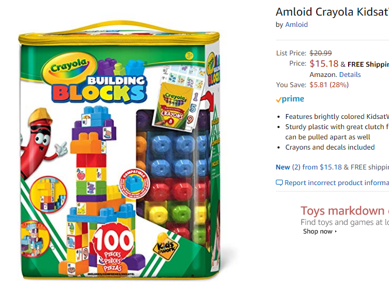Click the crossed-out $20.99 list price
The width and height of the screenshot is (389, 290).
click(321, 53)
